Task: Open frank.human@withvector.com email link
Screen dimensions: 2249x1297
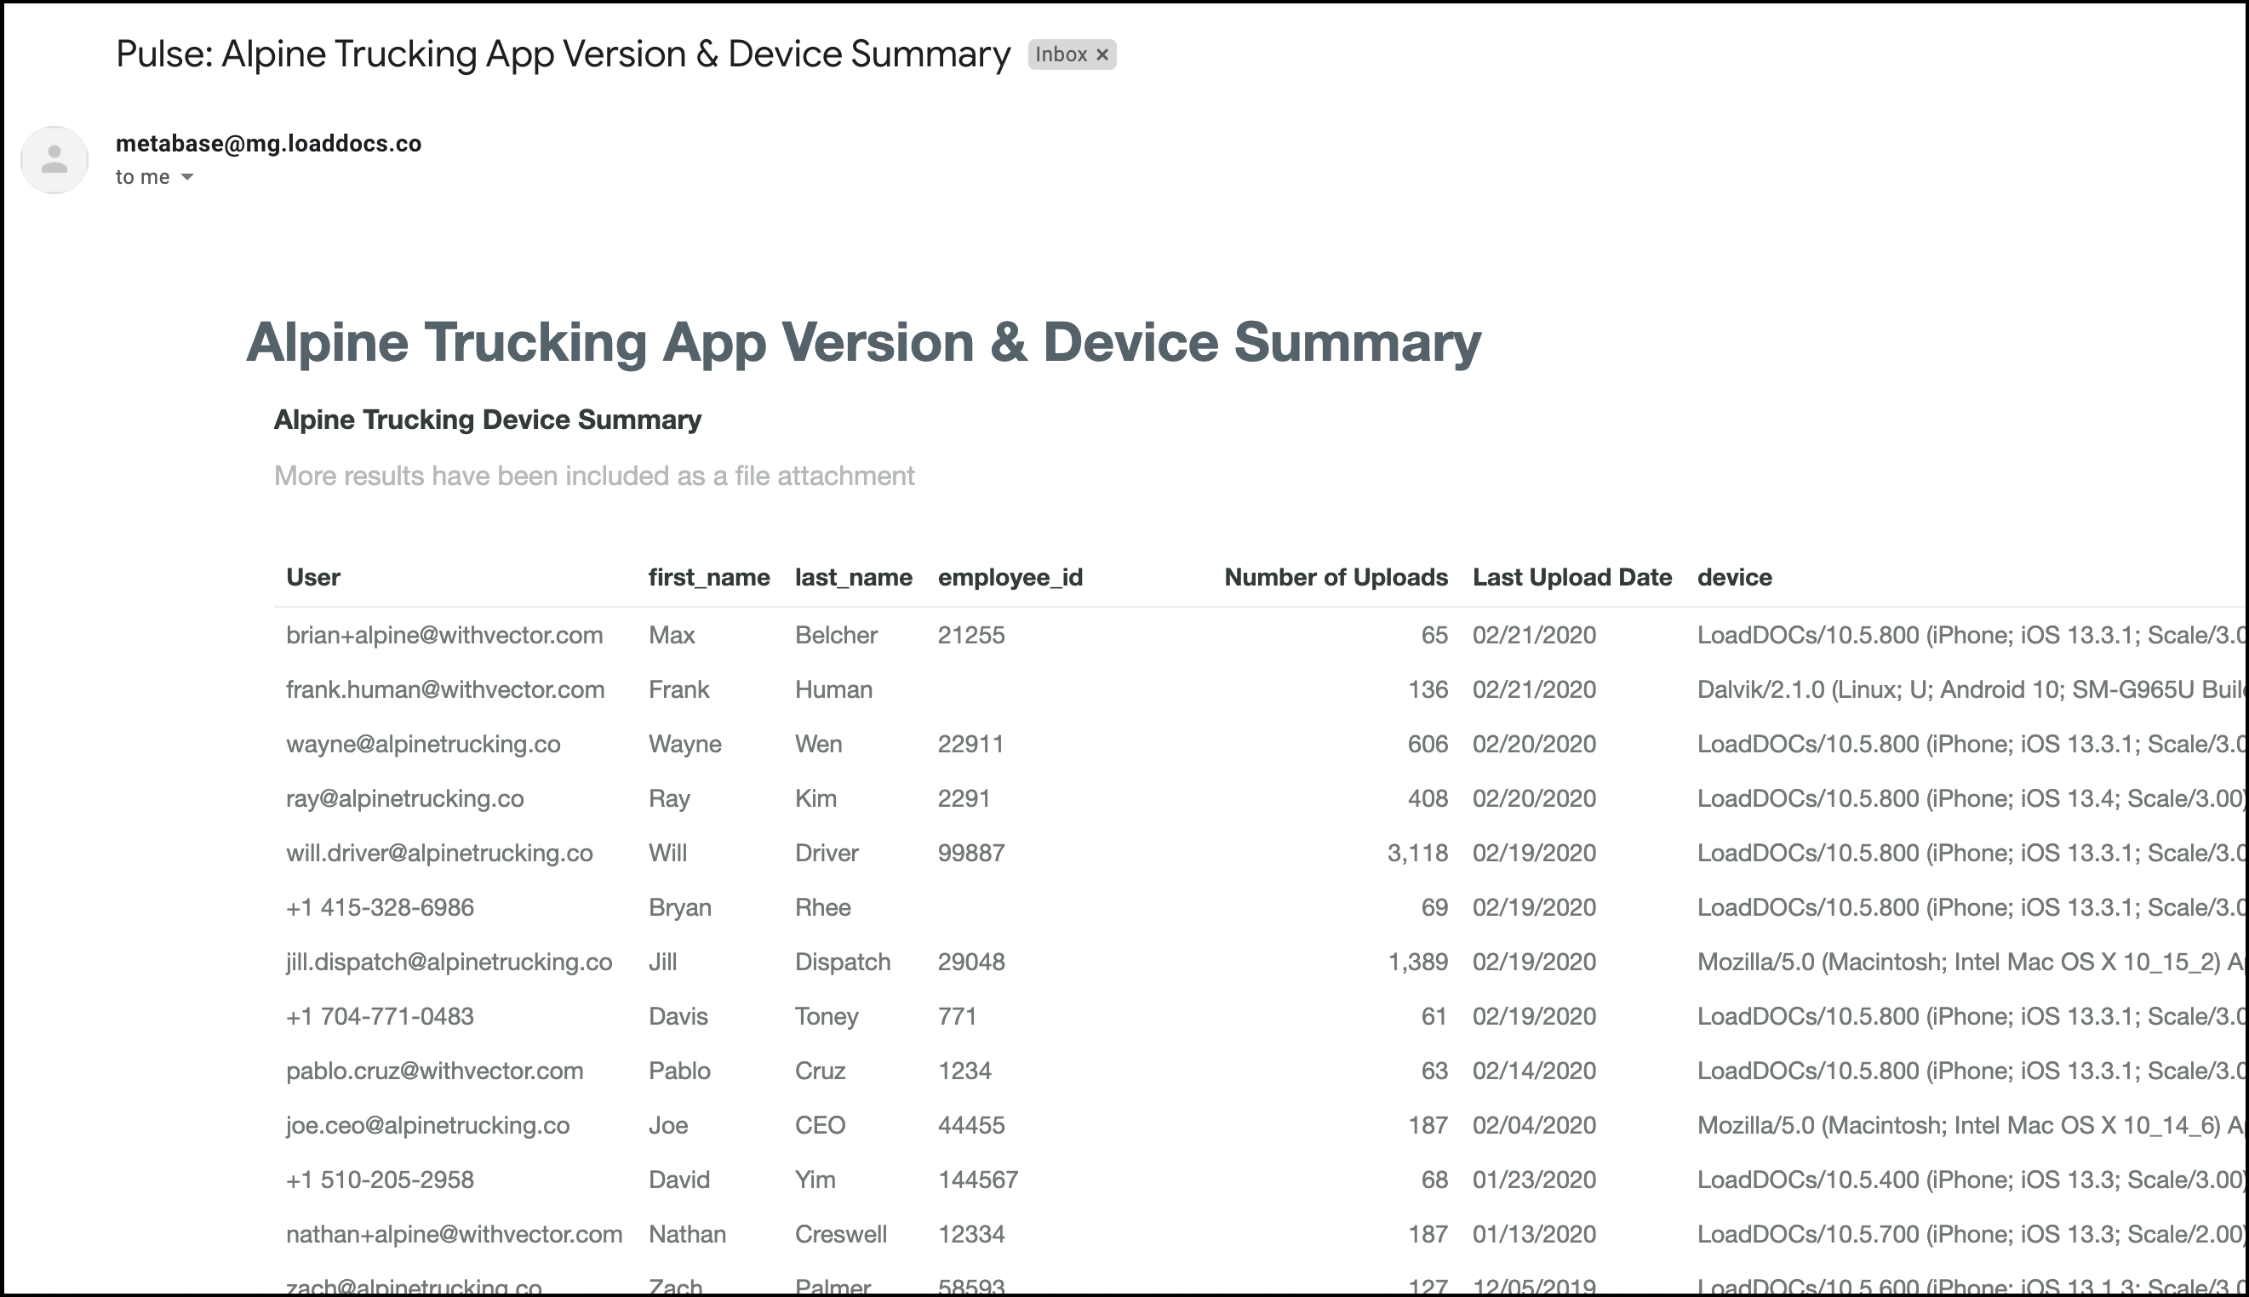Action: click(x=445, y=689)
